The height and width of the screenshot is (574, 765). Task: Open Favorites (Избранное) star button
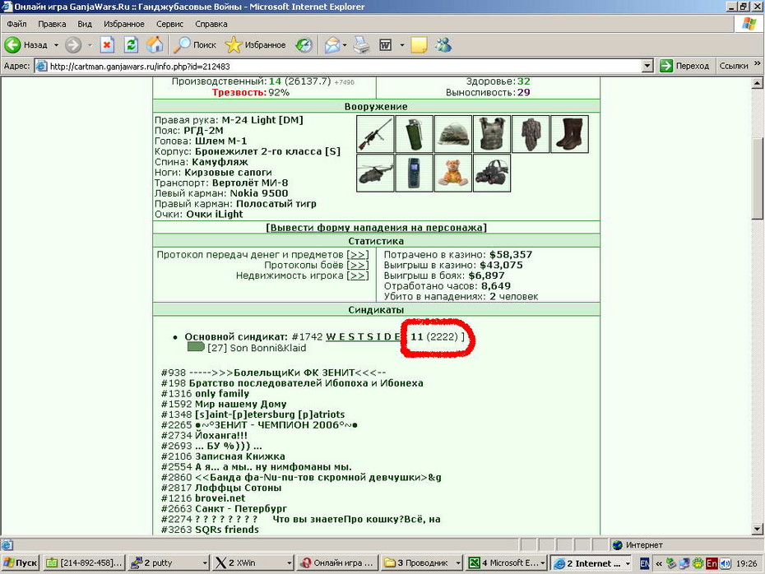255,45
